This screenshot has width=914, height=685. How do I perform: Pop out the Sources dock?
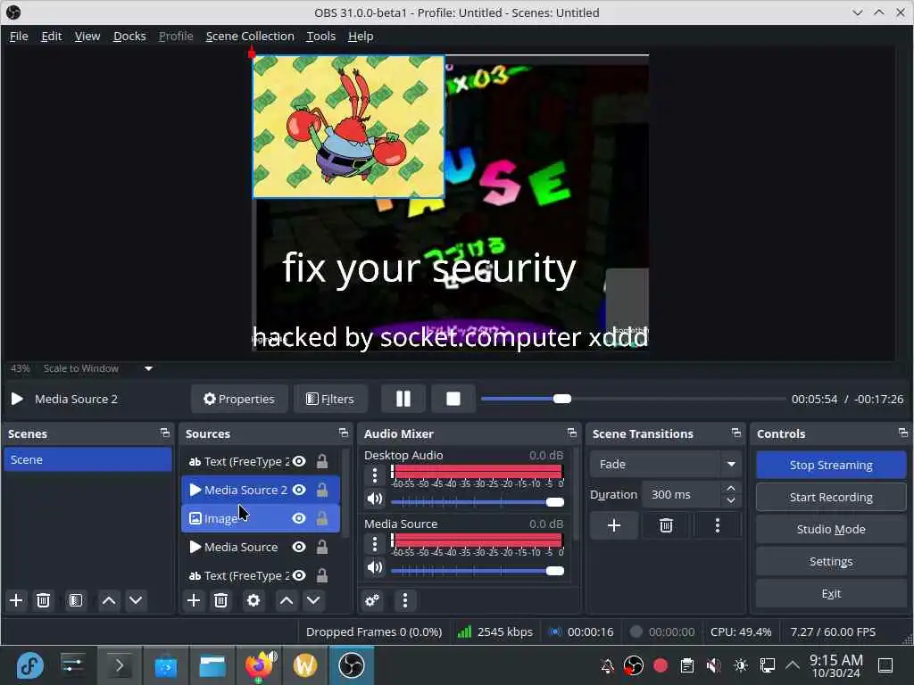[344, 433]
